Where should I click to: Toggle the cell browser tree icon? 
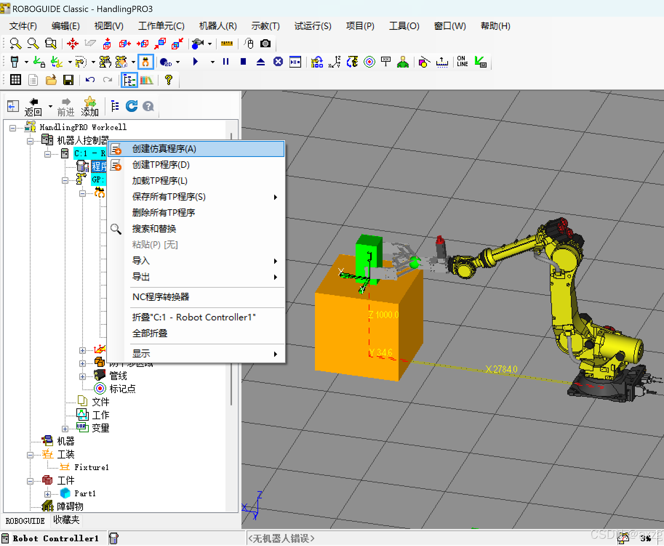point(129,80)
